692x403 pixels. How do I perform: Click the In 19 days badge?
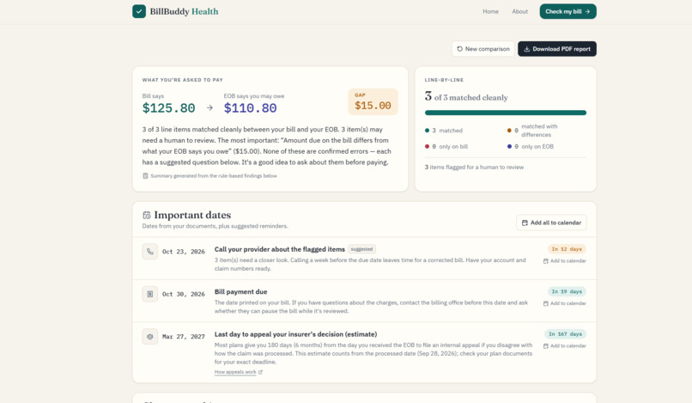567,291
